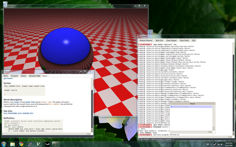The width and height of the screenshot is (236, 147).
Task: Click 'GLSL-SHADER-FILE: shader-name shader-kind' syntax line
Action: pos(24,86)
